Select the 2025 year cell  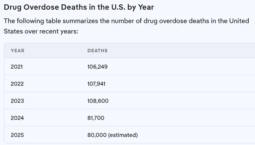[x=17, y=135]
